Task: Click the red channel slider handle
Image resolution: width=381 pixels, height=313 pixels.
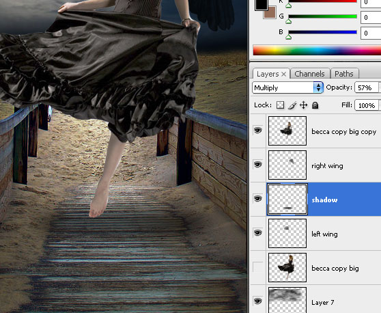Action: click(288, 5)
